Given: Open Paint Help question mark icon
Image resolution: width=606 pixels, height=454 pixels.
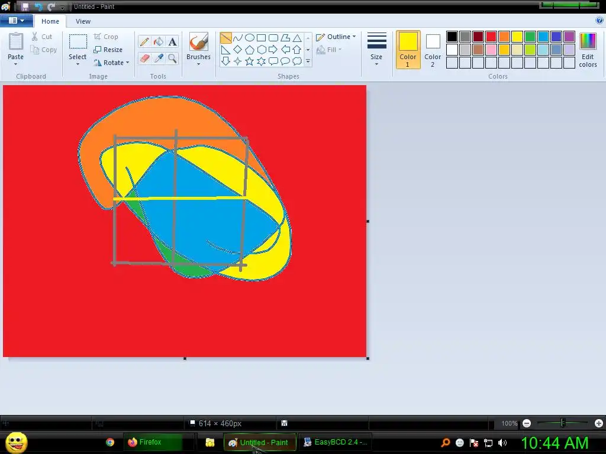Looking at the screenshot, I should (x=599, y=21).
